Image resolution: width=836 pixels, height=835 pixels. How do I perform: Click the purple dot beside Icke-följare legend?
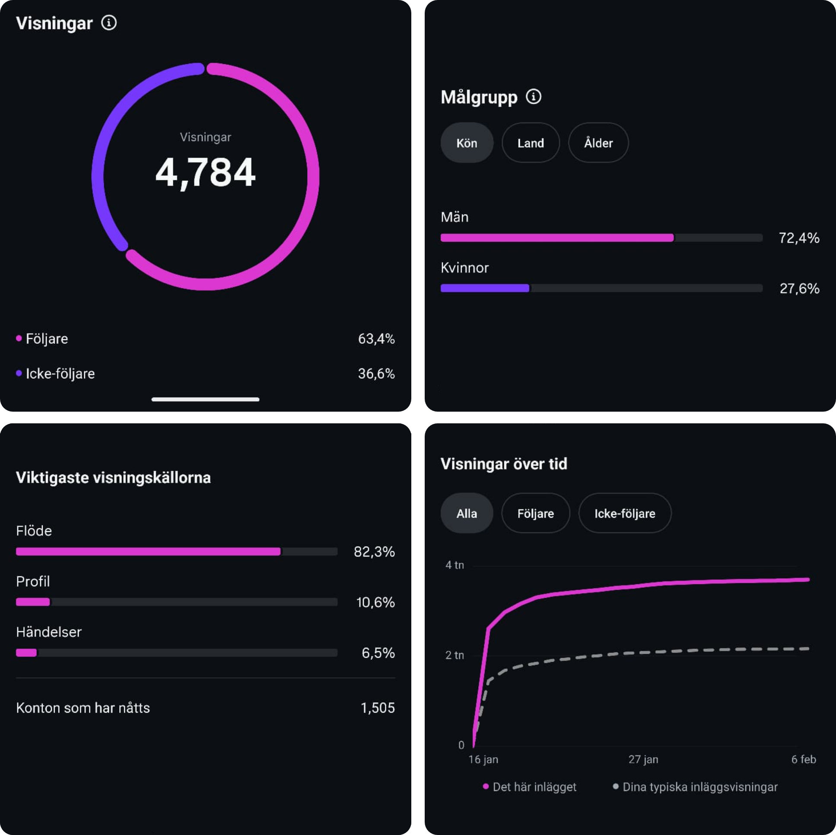click(x=19, y=373)
